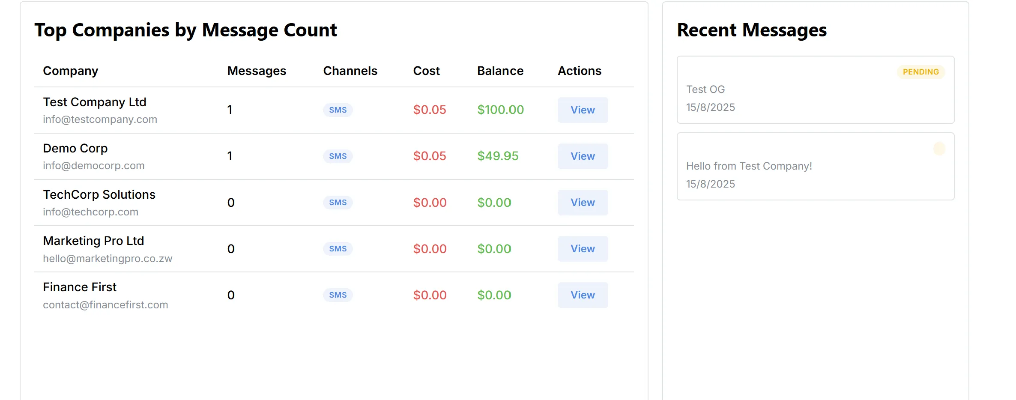Click SMS badge in Finance First row

pyautogui.click(x=338, y=295)
